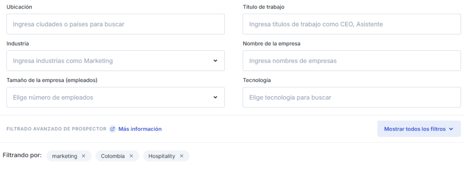The height and width of the screenshot is (169, 464).
Task: Remove the marketing filter chip
Action: pyautogui.click(x=83, y=156)
